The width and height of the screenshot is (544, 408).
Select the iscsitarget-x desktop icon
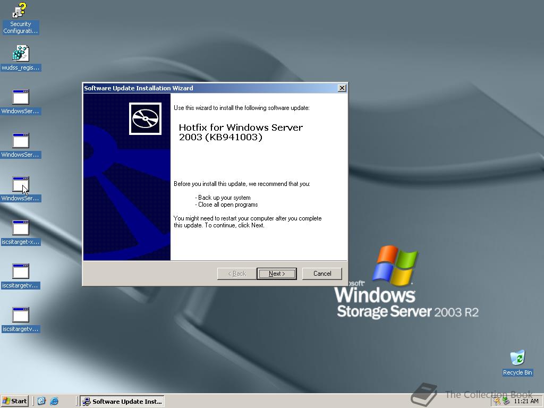click(x=21, y=233)
